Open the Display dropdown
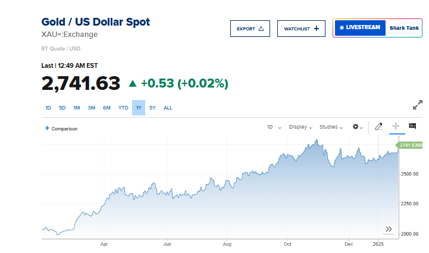429x253 pixels. (x=301, y=127)
